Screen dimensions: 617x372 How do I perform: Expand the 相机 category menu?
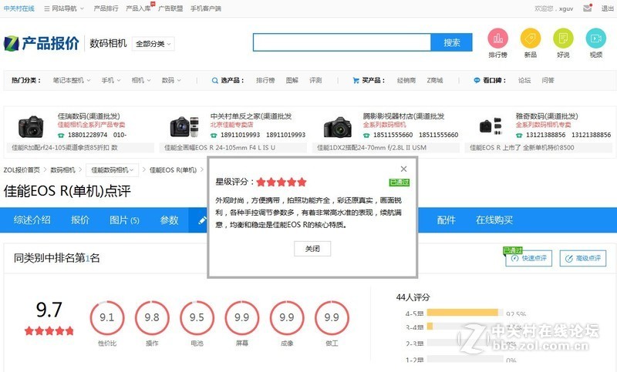(x=141, y=81)
